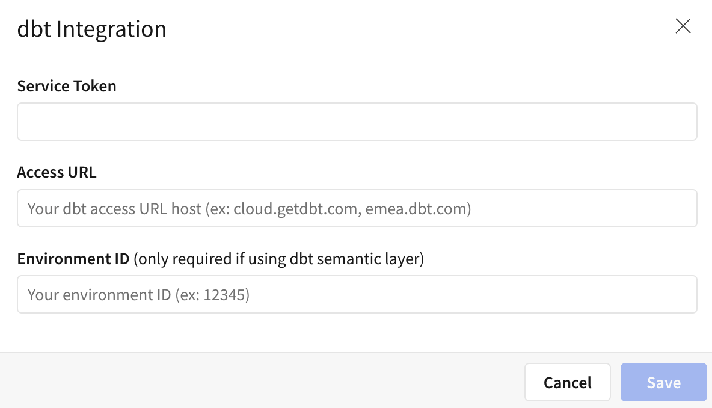Click the dbt Integration dialog title

[x=91, y=29]
